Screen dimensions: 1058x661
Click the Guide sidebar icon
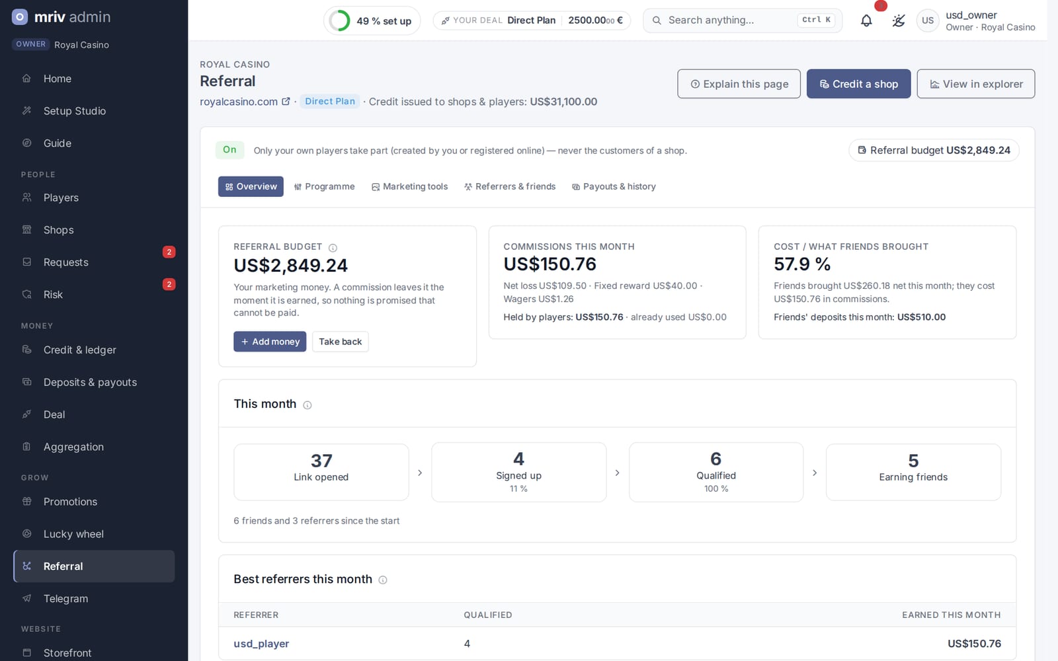click(x=27, y=143)
